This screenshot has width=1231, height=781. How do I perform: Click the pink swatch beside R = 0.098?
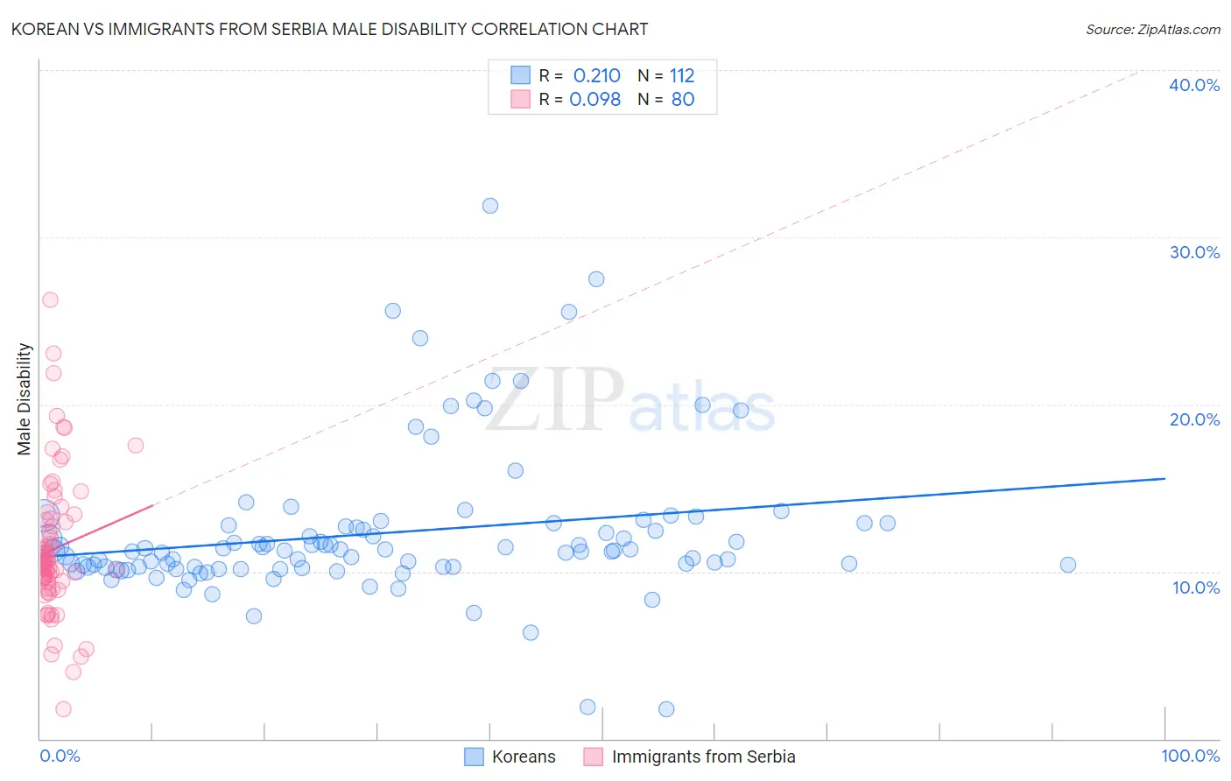pyautogui.click(x=520, y=99)
